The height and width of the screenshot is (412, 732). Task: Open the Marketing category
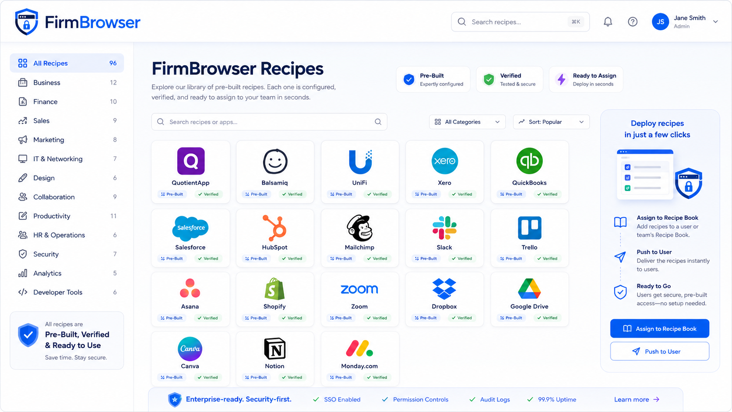point(67,140)
